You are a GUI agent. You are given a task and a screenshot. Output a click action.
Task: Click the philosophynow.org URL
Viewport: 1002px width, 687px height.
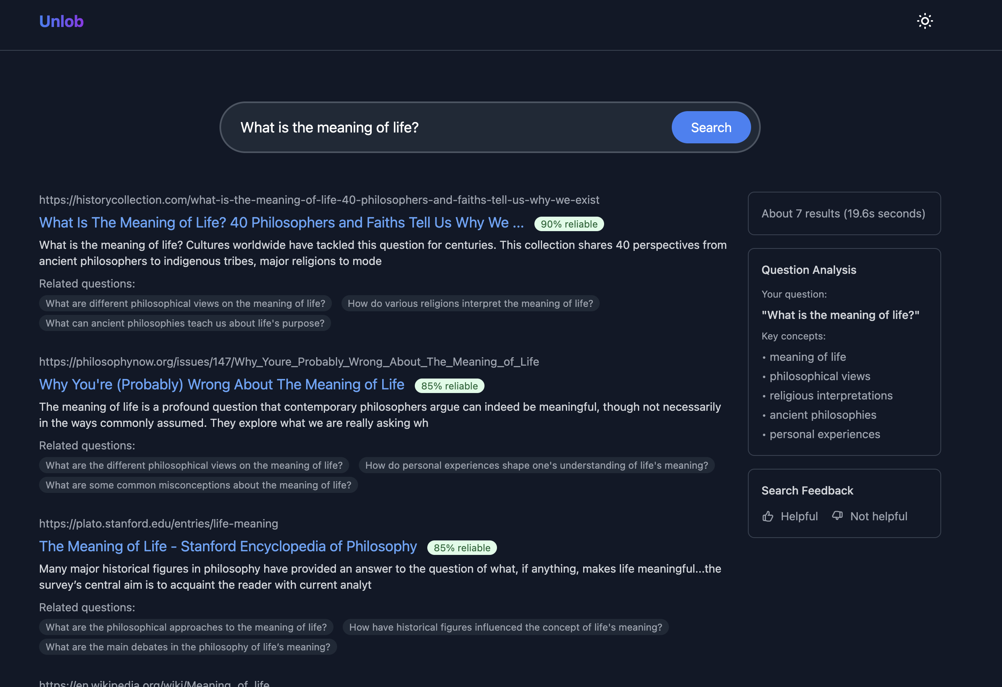pyautogui.click(x=288, y=362)
